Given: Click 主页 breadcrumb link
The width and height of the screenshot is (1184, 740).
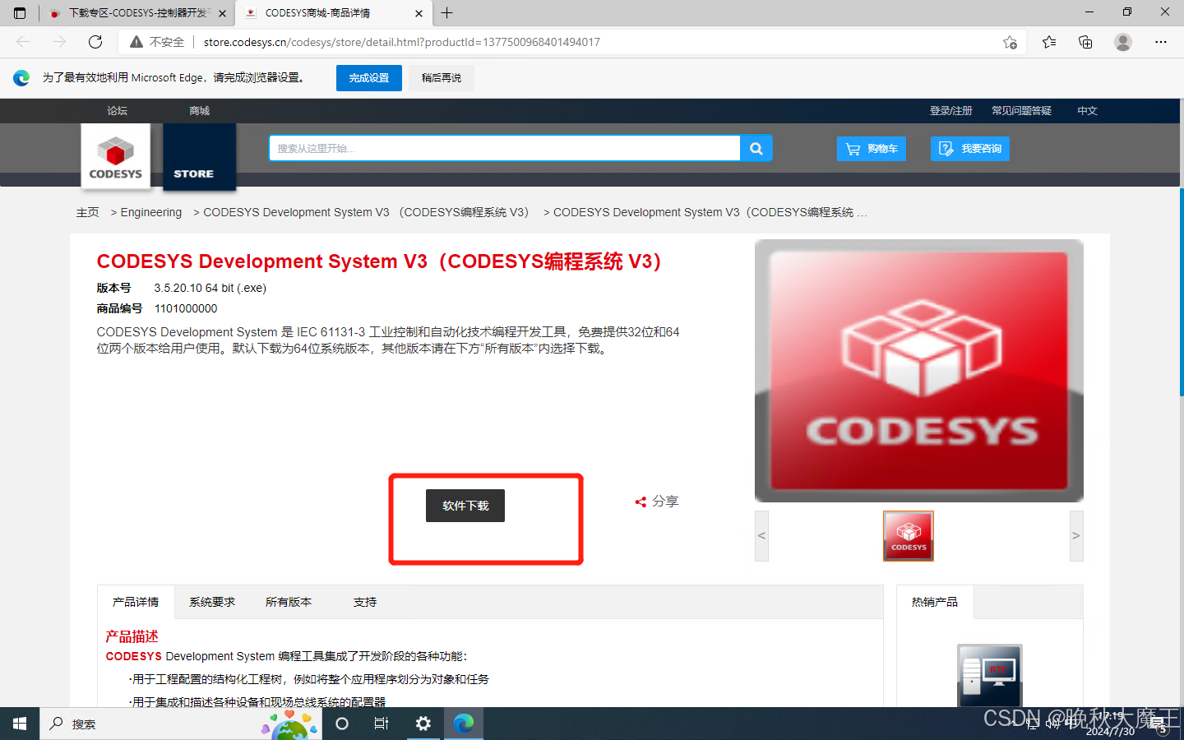Looking at the screenshot, I should click(87, 212).
